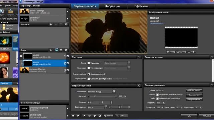Click sun.jpg thumbnail in file list
This screenshot has height=120, width=214.
5,58
